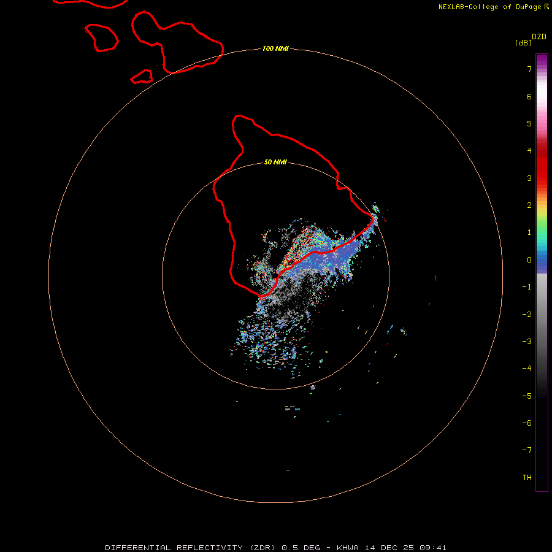Viewport: 552px width, 552px height.
Task: Click the -7 value on the scale
Action: 527,450
